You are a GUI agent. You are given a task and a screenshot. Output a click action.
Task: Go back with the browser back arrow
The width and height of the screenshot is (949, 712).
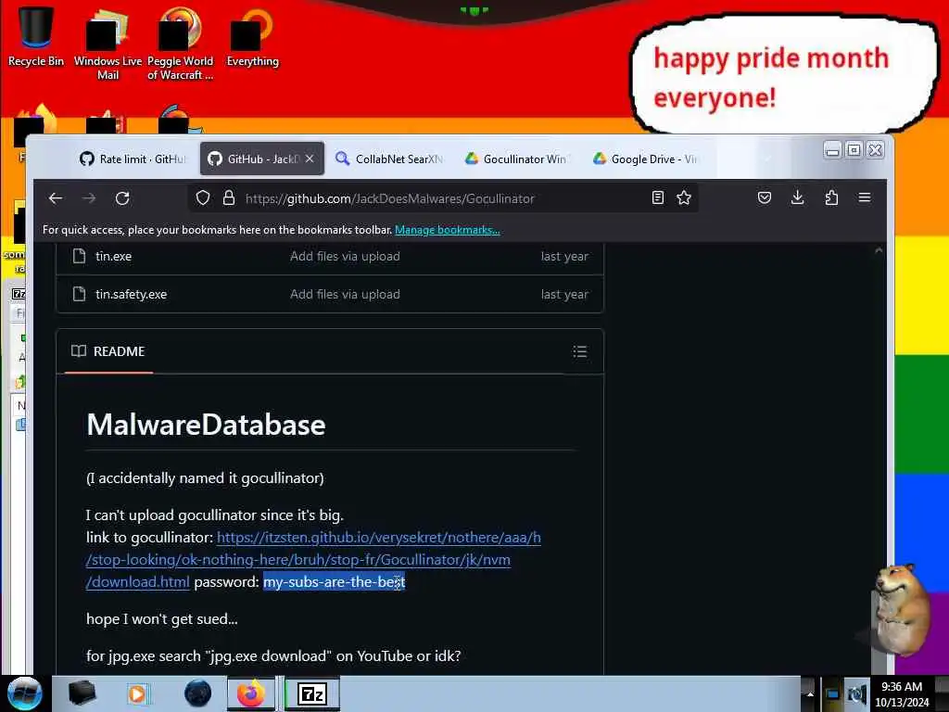click(x=56, y=198)
